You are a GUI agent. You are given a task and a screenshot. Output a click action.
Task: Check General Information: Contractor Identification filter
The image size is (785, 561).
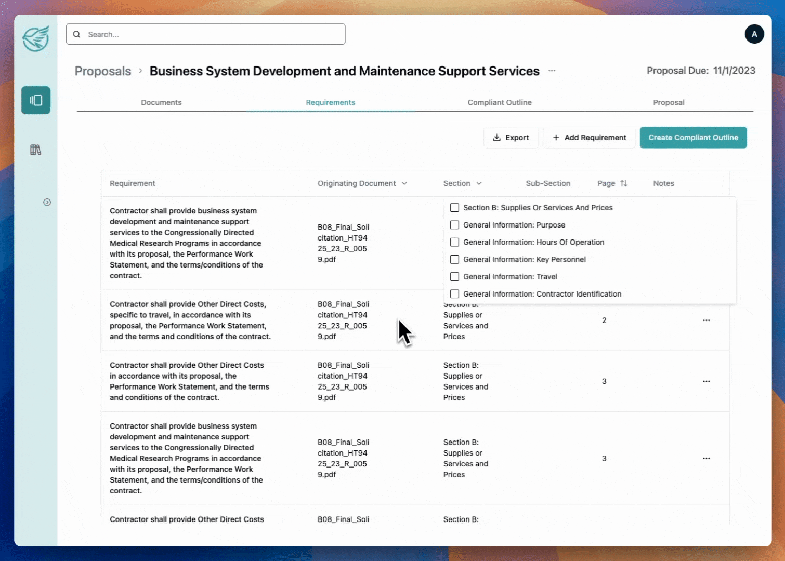click(454, 294)
